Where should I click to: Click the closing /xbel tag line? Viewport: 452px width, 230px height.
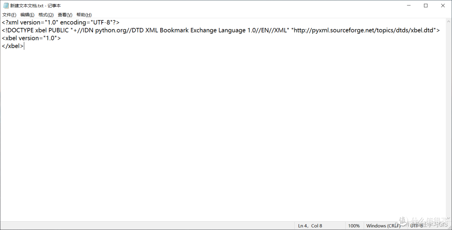click(x=13, y=46)
